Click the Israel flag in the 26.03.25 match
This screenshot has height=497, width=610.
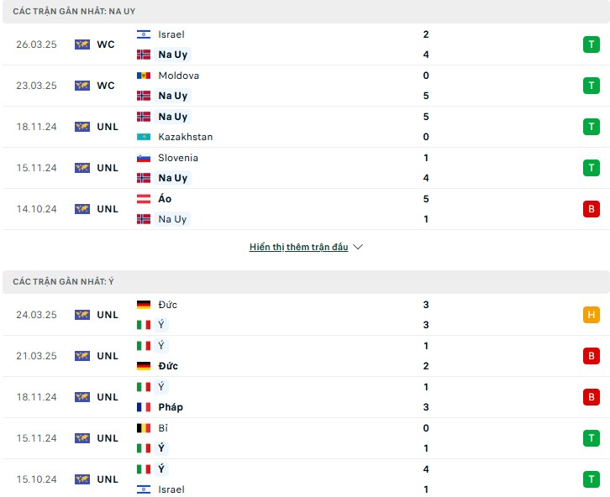click(x=144, y=34)
